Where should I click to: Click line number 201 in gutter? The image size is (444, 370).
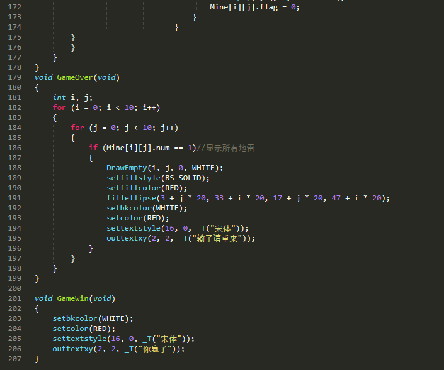click(x=14, y=298)
